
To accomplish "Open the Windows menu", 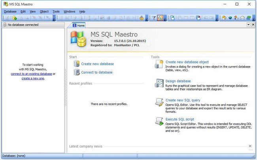I will point(69,11).
